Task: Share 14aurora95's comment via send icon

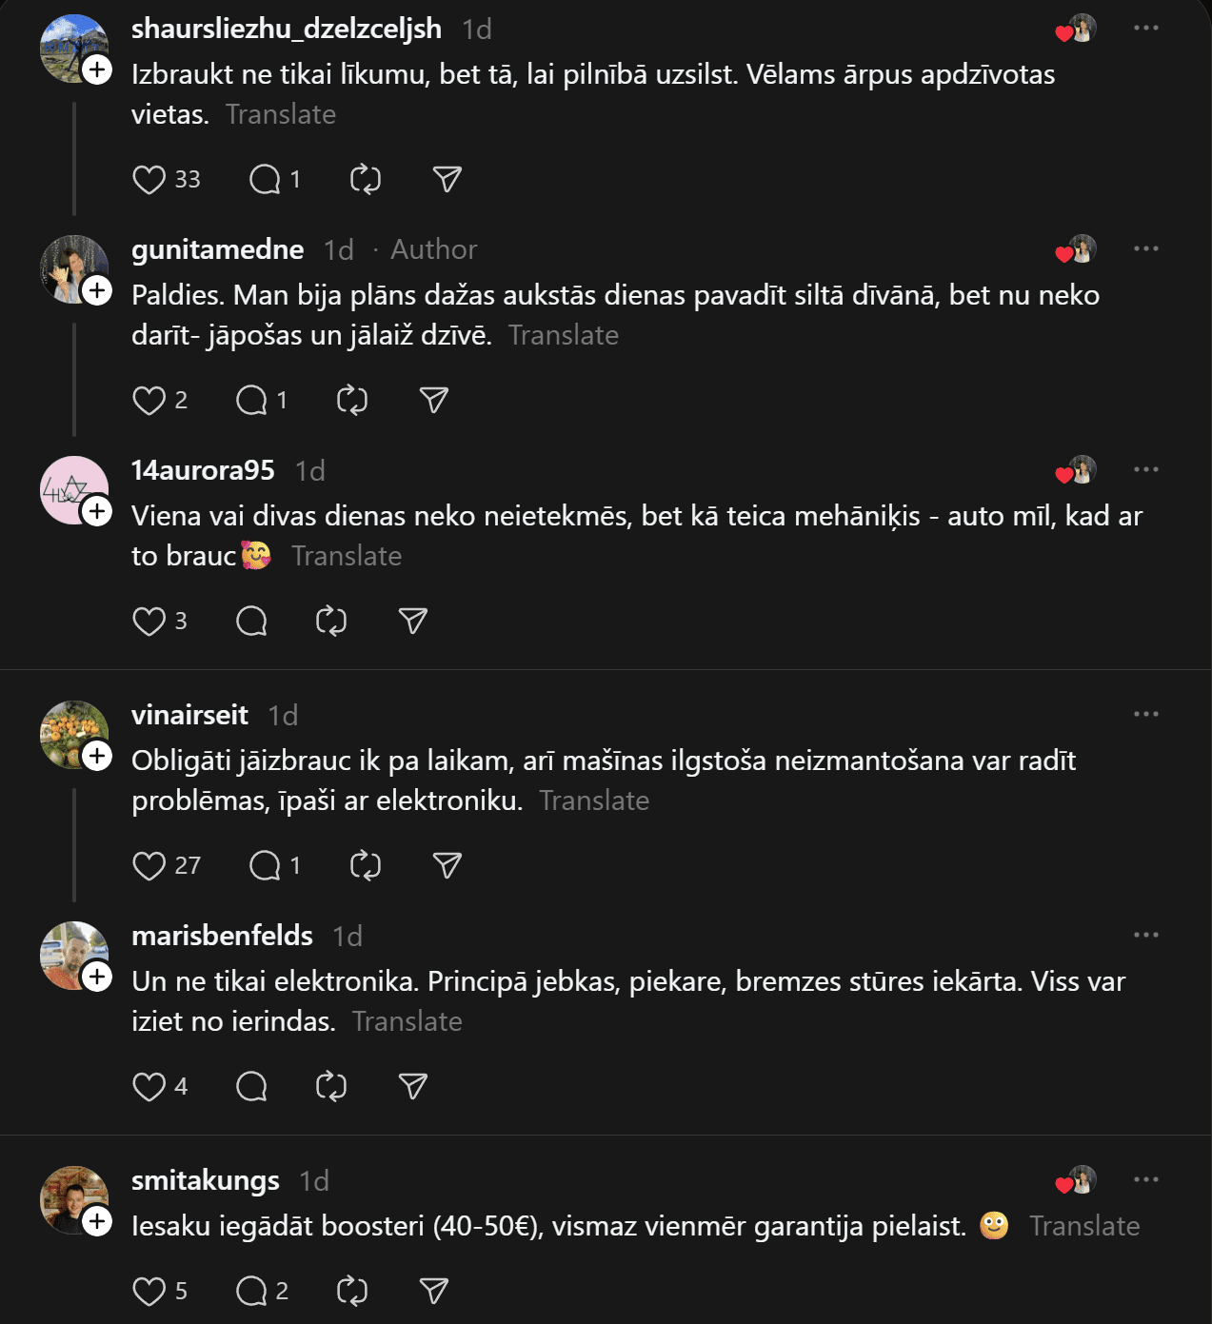Action: [412, 621]
